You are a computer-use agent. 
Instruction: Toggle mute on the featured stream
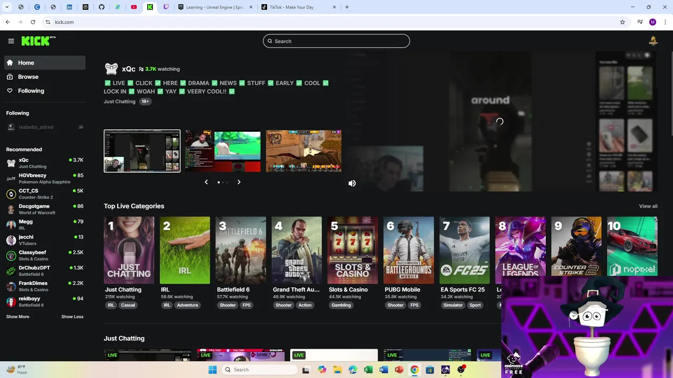352,183
